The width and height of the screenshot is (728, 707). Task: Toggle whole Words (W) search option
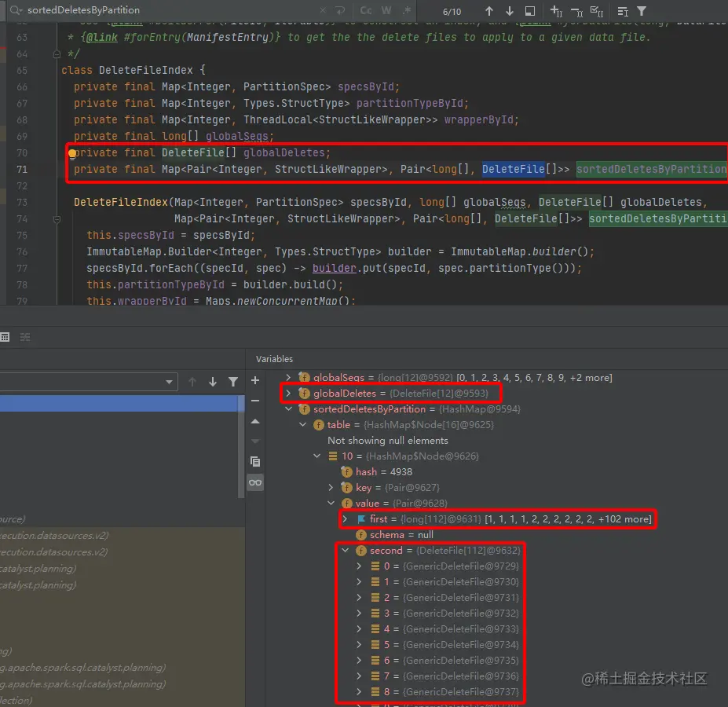386,10
